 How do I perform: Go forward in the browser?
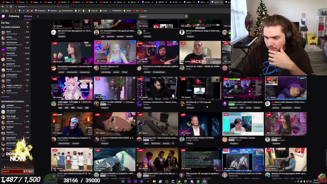point(7,7)
